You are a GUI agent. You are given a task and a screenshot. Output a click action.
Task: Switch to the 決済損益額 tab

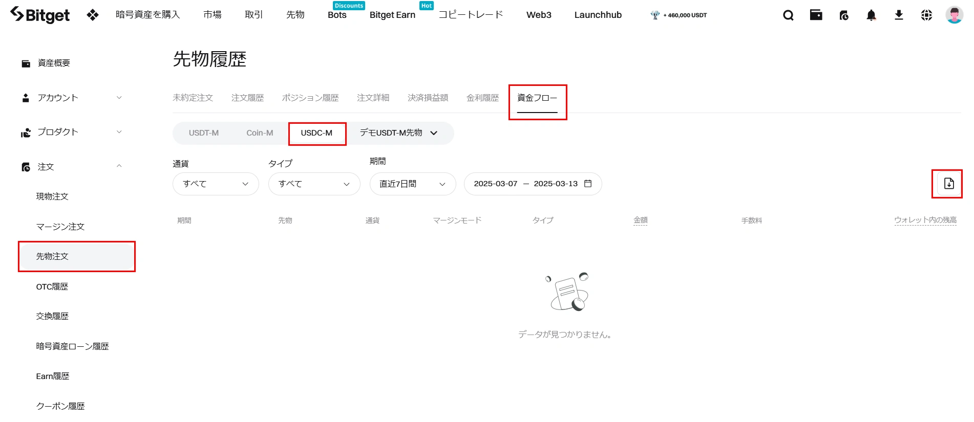coord(428,98)
